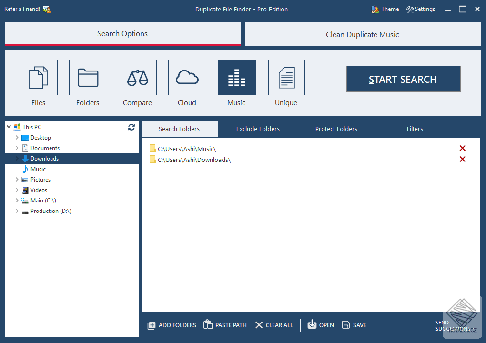486x343 pixels.
Task: Select Main (C:\) drive in tree
Action: pyautogui.click(x=43, y=201)
